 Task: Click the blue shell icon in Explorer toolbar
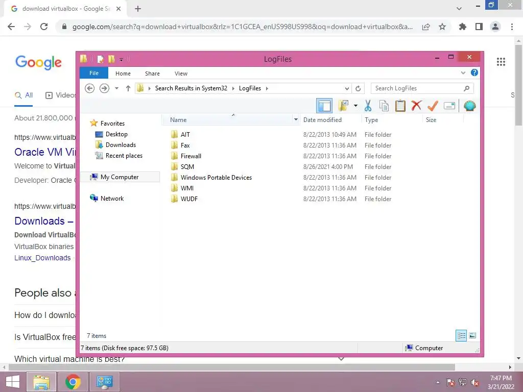(x=470, y=106)
